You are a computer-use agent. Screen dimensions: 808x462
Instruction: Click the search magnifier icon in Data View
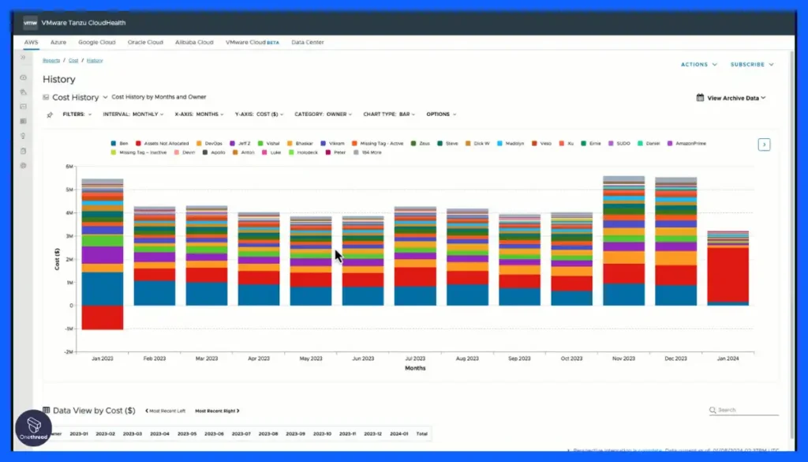coord(713,410)
